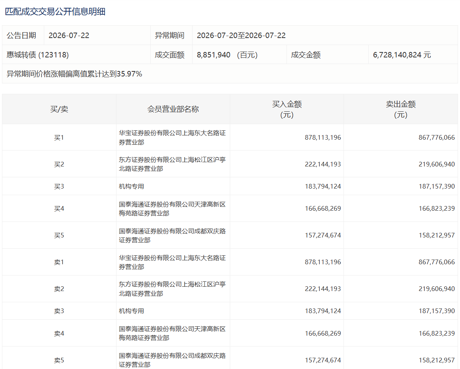Select 158,212,957 in the 卖5 row
This screenshot has height=369, width=460.
point(437,360)
